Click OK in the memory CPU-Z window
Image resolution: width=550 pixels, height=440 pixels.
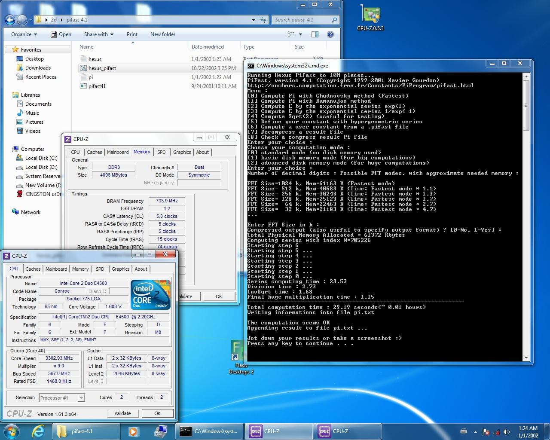click(219, 296)
